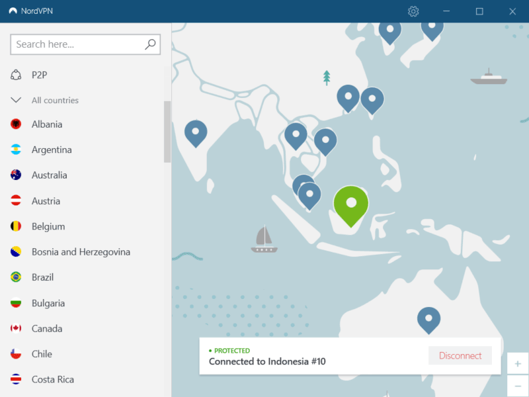The width and height of the screenshot is (529, 397).
Task: Click the P2P label in sidebar
Action: coord(40,75)
